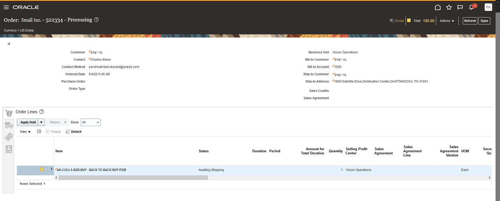500x201 pixels.
Task: Click the Apply Hold button
Action: coord(28,122)
